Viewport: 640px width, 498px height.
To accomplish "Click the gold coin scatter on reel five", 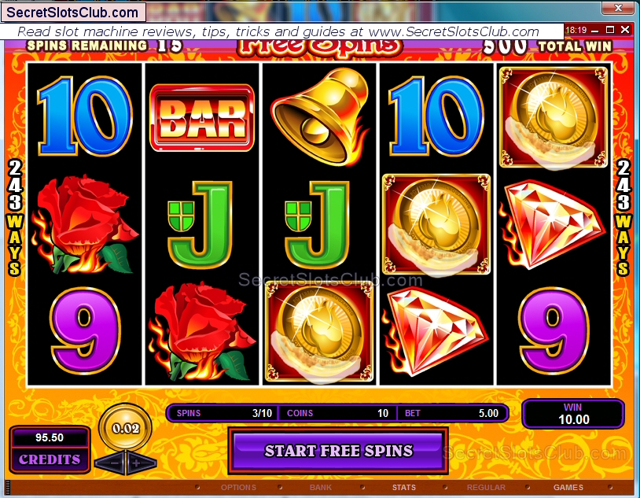I will coord(554,118).
